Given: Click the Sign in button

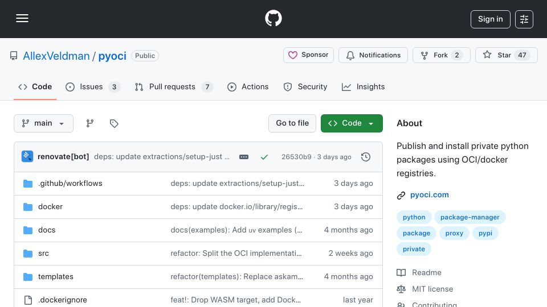Looking at the screenshot, I should point(490,19).
